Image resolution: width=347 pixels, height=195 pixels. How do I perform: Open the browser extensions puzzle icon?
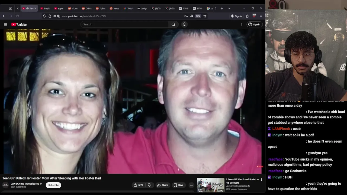click(x=247, y=16)
